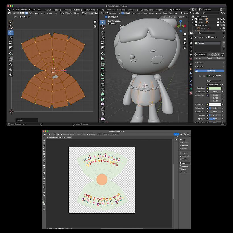Pick the Annotate tool in UV editor

tap(11, 53)
